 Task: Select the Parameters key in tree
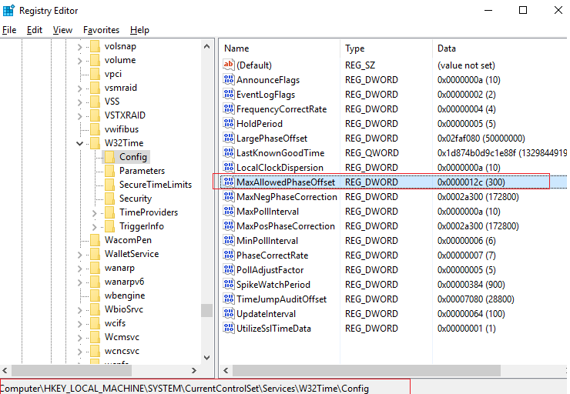point(142,171)
